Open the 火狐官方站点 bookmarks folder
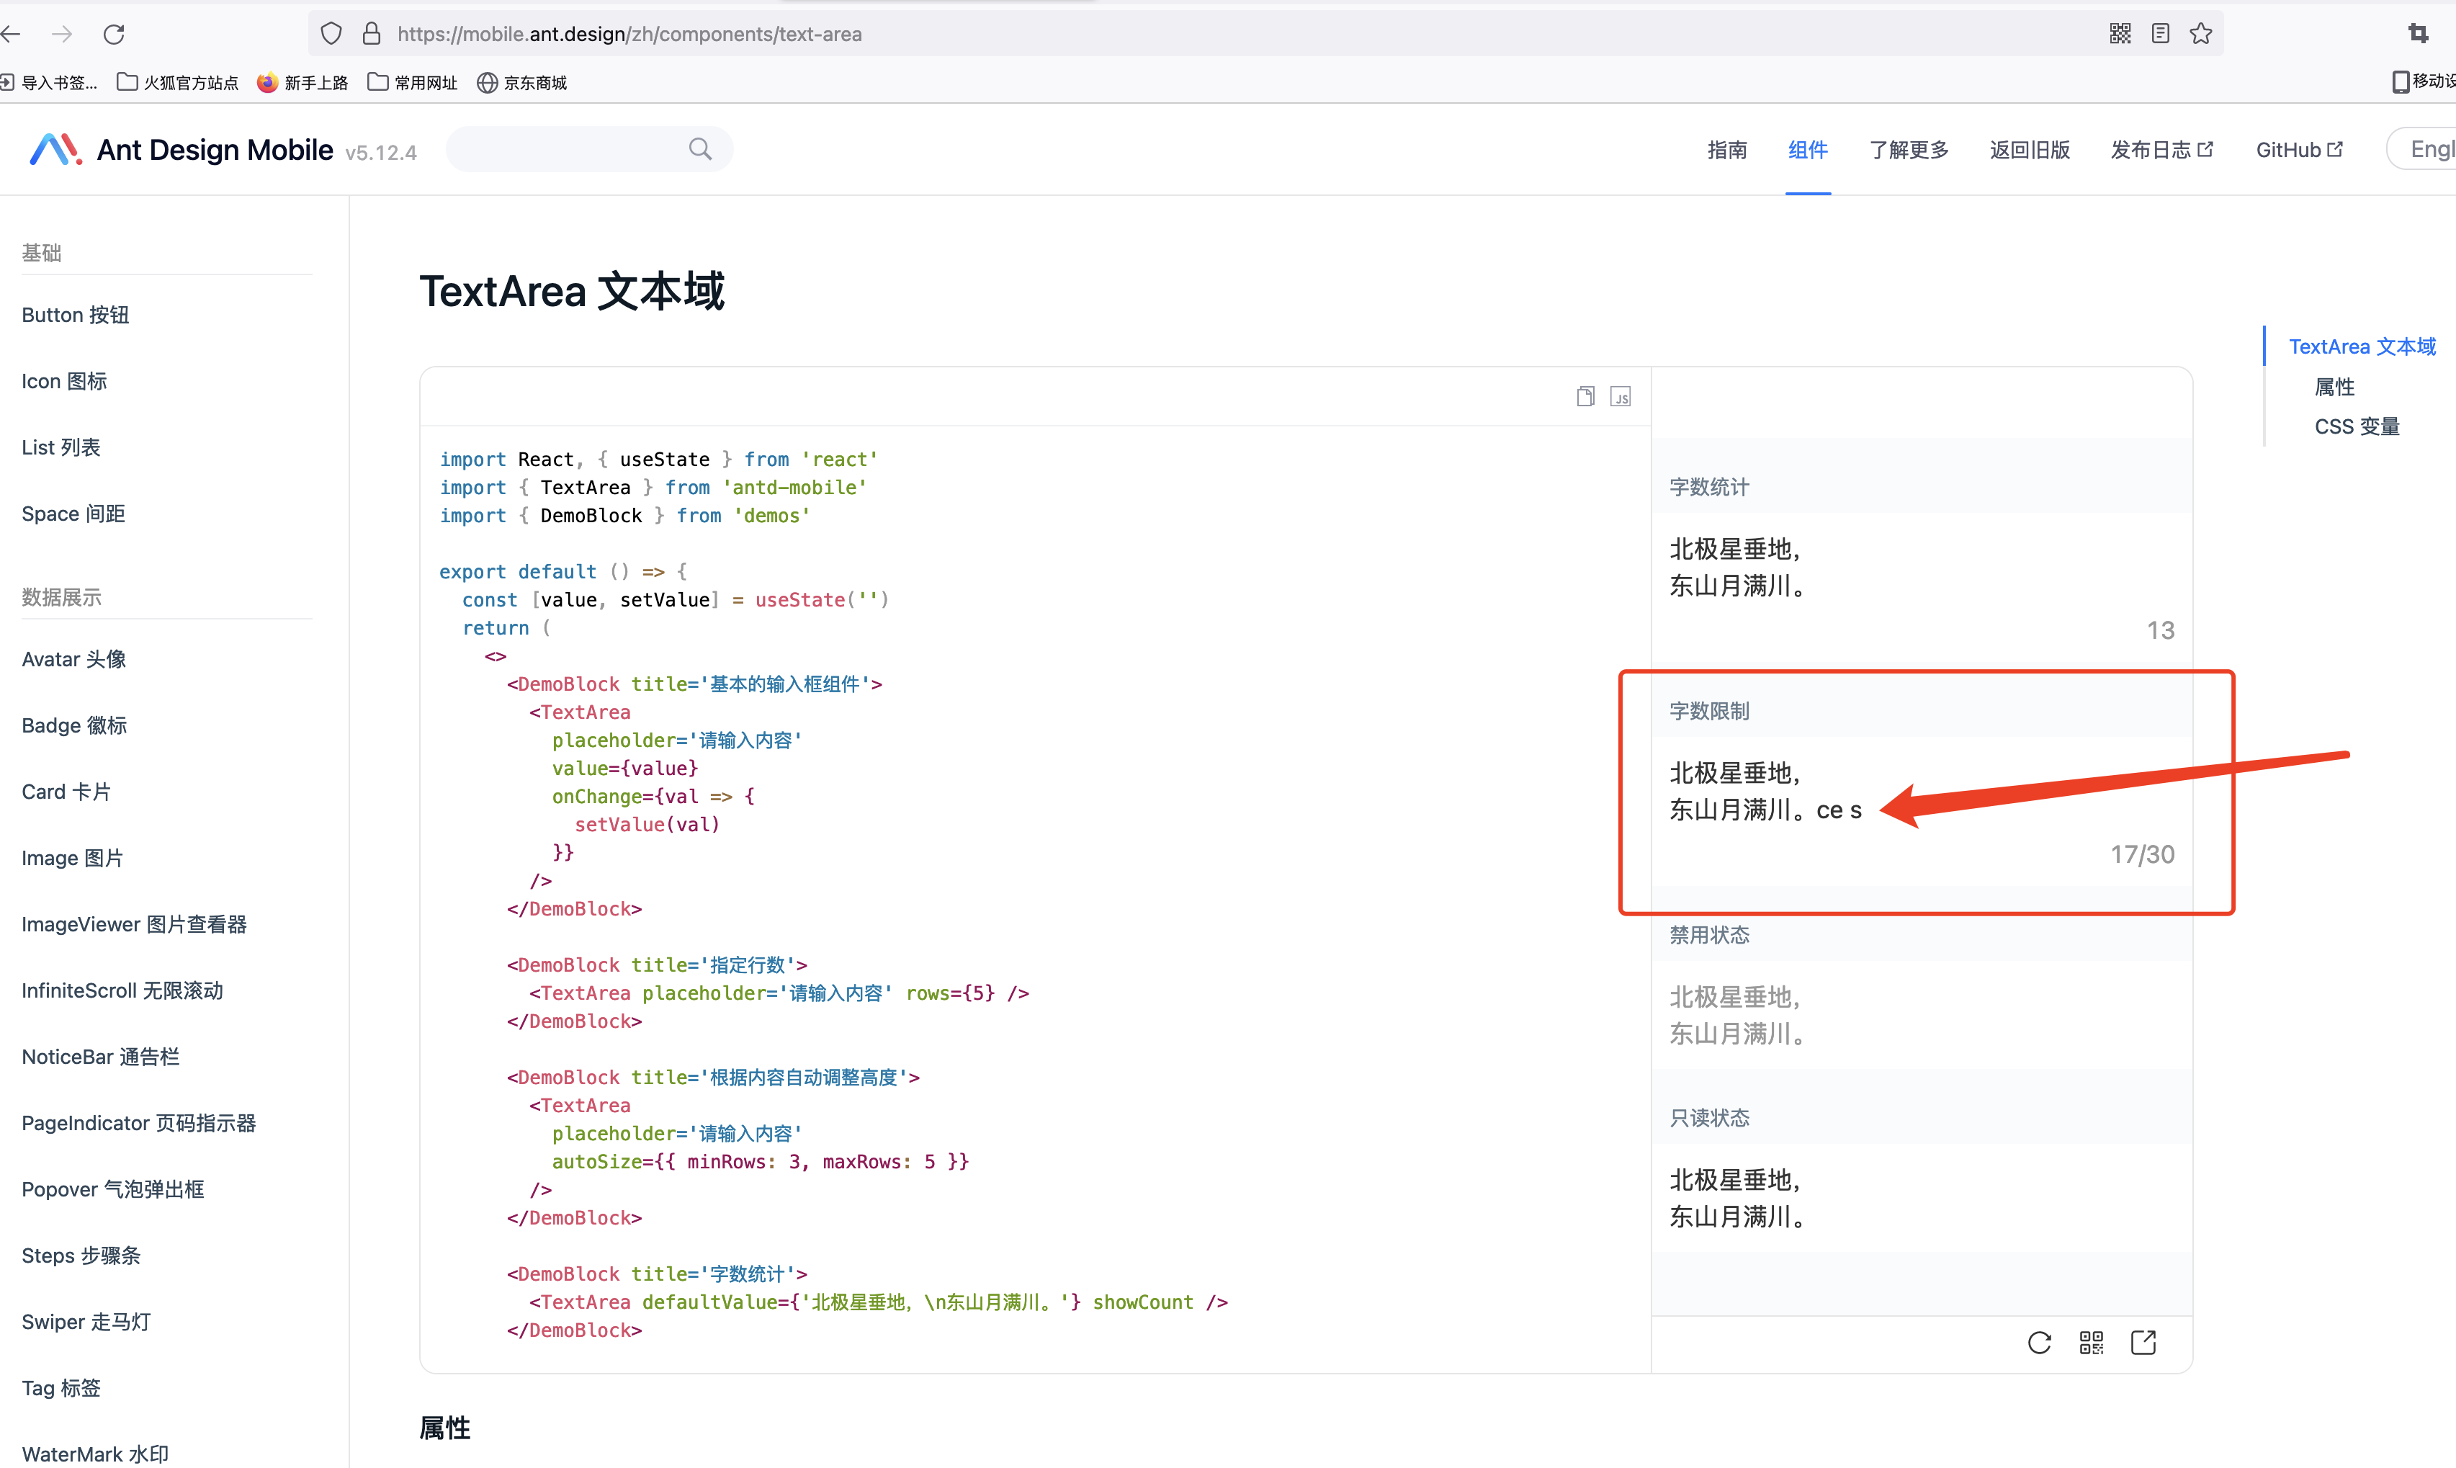Screen dimensions: 2456x1468 point(178,82)
